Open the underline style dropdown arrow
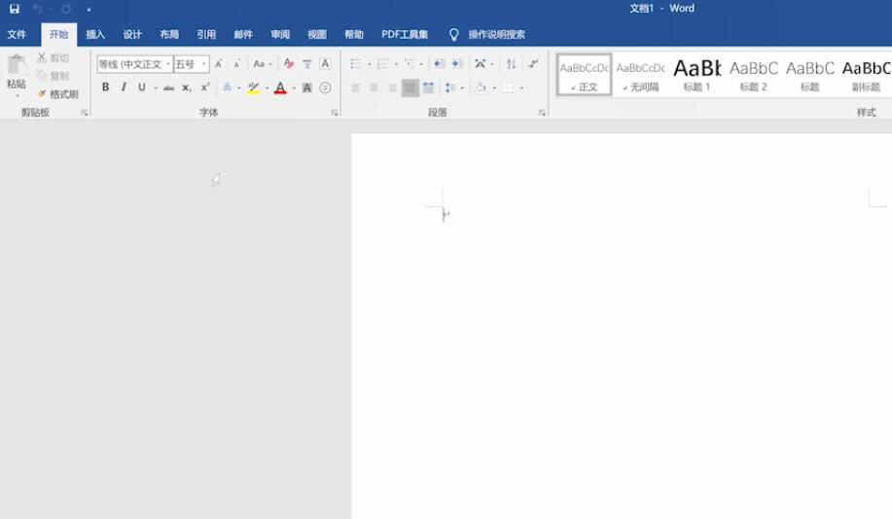This screenshot has width=892, height=519. click(156, 88)
